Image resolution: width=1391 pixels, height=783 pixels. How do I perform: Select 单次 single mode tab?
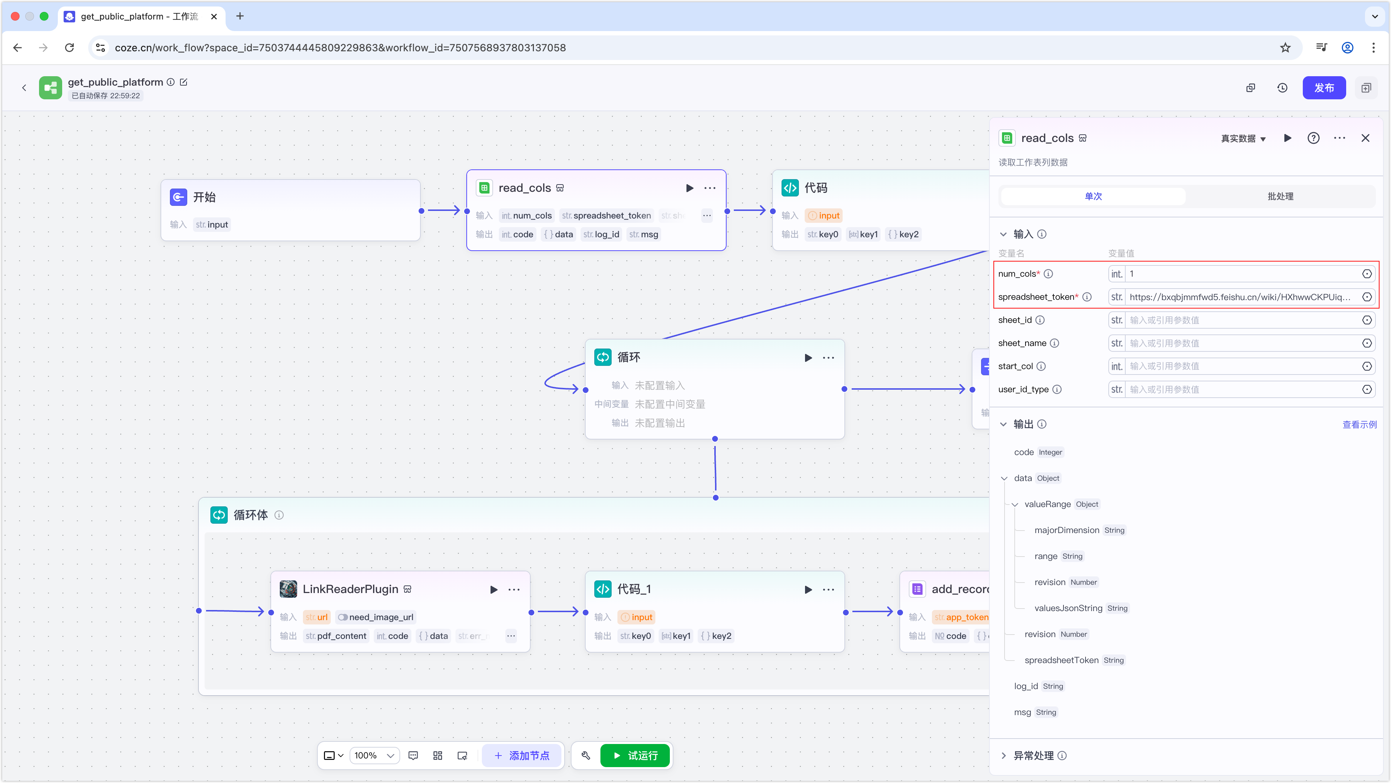1093,196
